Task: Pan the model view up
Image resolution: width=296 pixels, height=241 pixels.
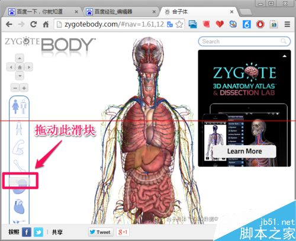Action: coord(20,59)
